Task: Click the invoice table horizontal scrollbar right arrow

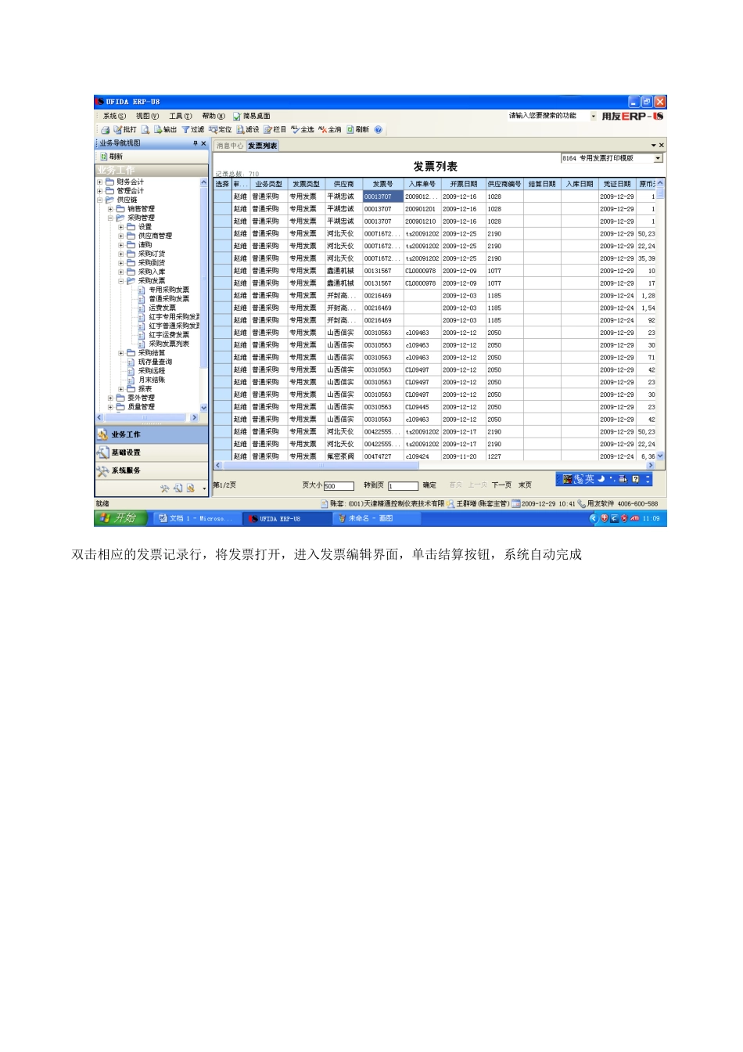Action: point(650,465)
